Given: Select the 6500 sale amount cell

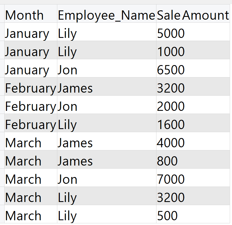Looking at the screenshot, I should pyautogui.click(x=171, y=70).
